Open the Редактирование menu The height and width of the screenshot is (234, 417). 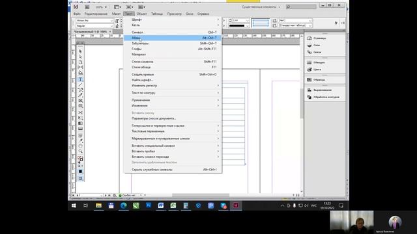(x=96, y=14)
